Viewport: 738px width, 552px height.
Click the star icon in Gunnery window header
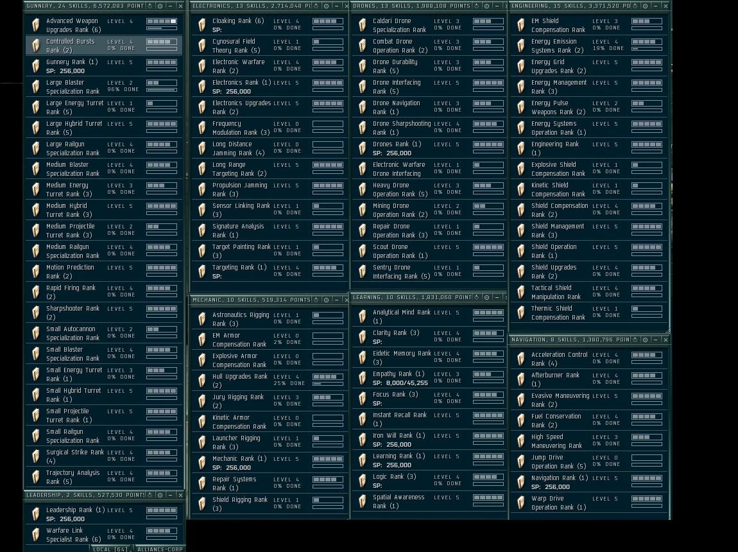point(150,6)
